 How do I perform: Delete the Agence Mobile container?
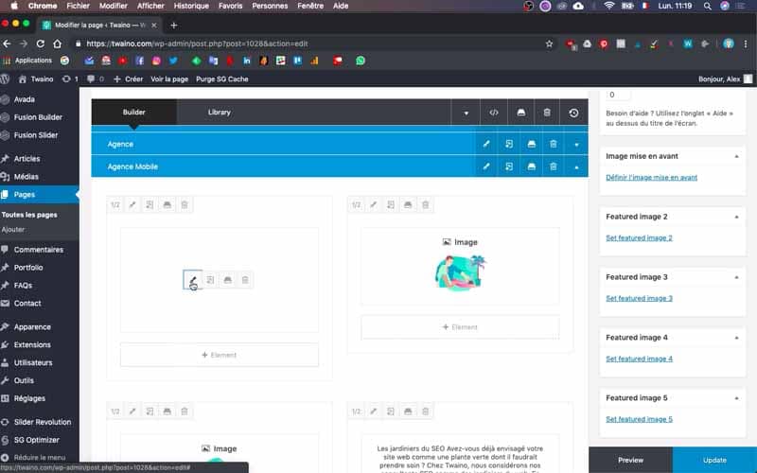click(554, 166)
